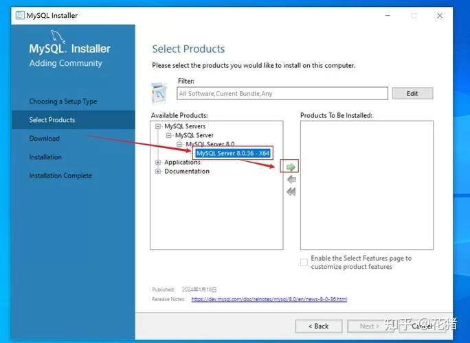The width and height of the screenshot is (470, 343).
Task: Close the MySQL Installer window
Action: coord(440,16)
